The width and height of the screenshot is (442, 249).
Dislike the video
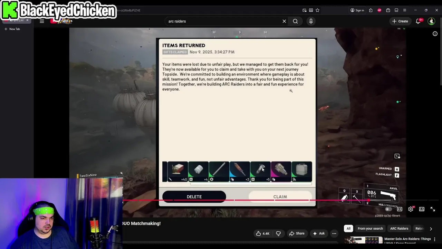278,233
